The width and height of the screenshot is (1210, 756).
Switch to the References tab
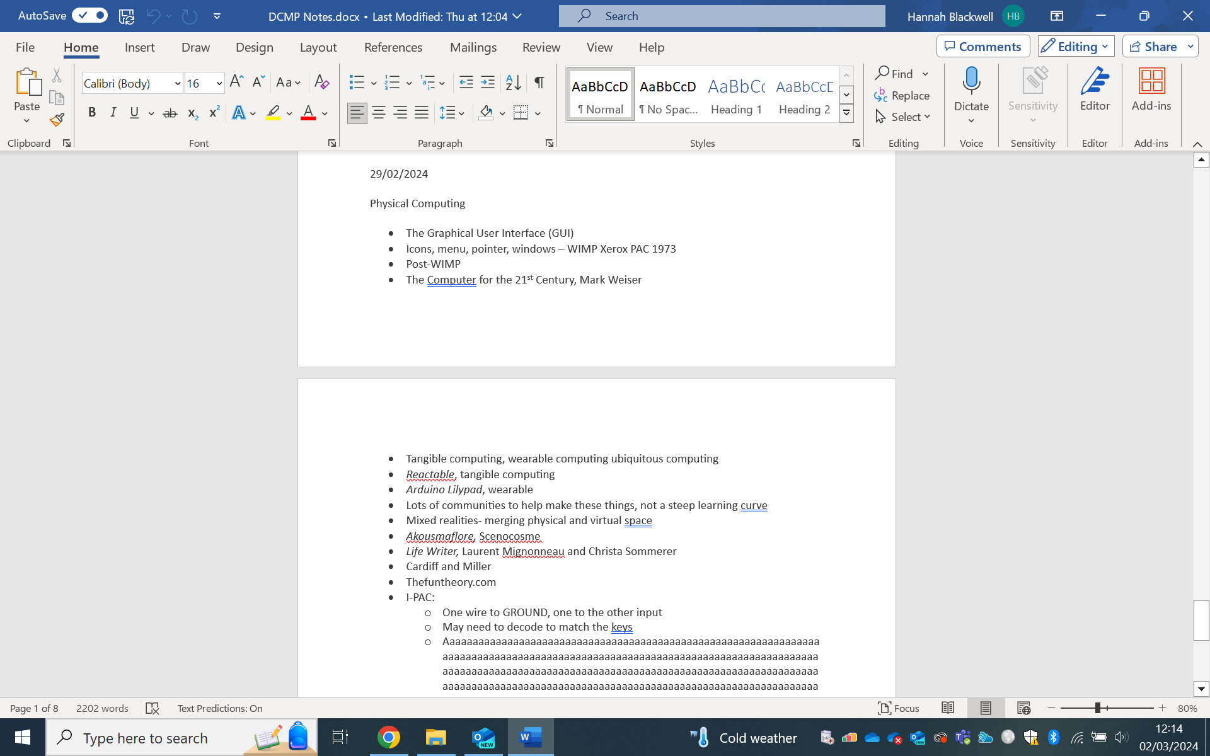pyautogui.click(x=393, y=47)
